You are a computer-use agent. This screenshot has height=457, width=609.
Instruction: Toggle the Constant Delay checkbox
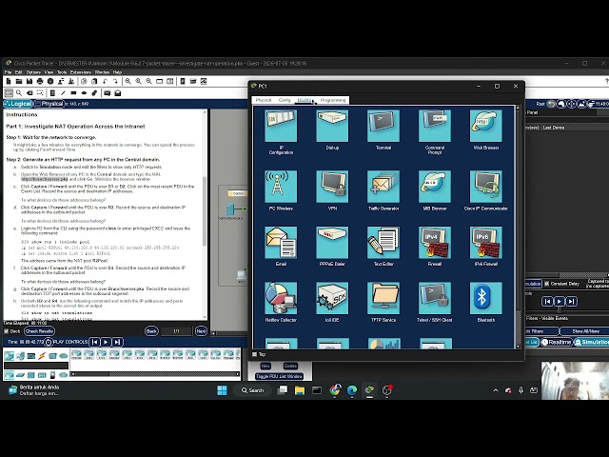coord(547,284)
